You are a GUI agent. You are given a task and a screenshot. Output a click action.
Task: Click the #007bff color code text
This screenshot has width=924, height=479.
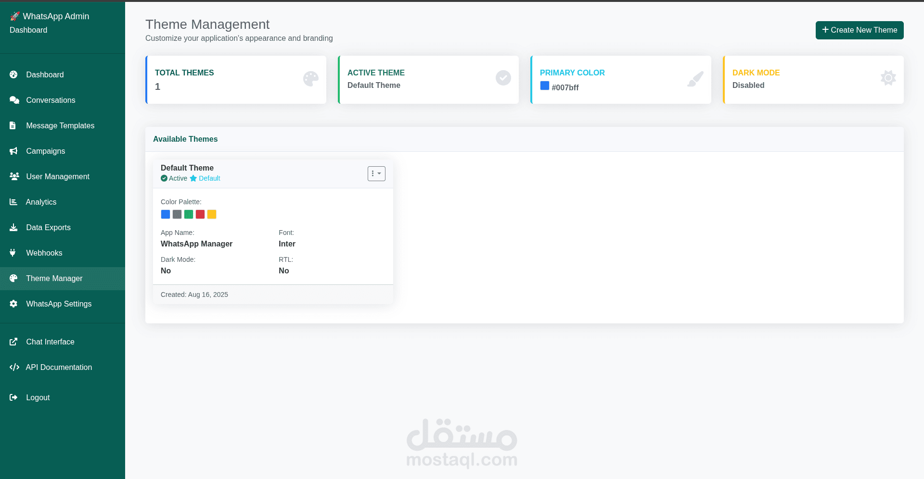coord(565,87)
